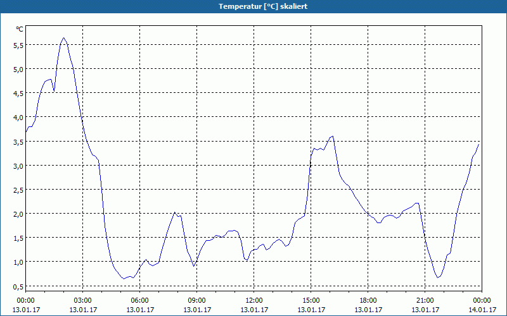Select the 5,5 y-axis label

18,46
